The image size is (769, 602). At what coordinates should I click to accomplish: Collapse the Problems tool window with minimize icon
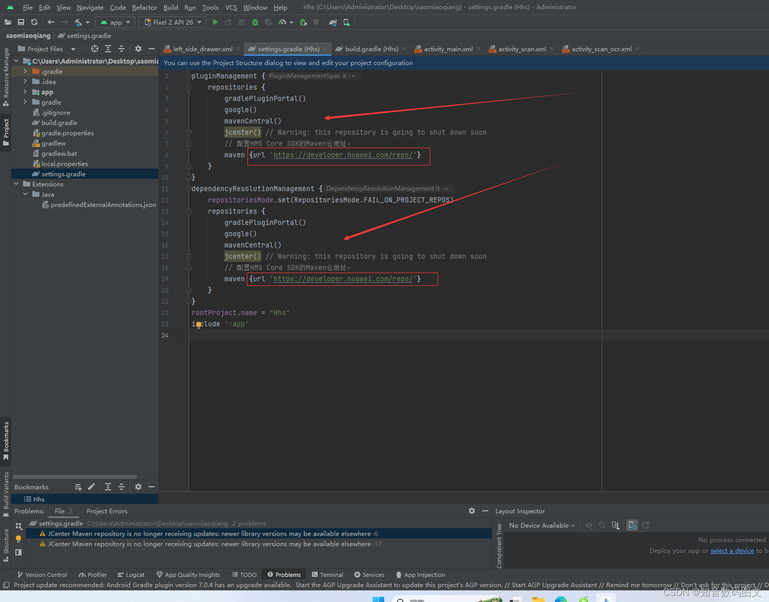point(485,511)
